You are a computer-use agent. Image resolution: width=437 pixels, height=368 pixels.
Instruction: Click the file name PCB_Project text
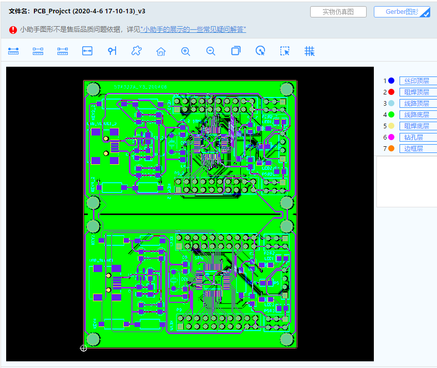89,11
